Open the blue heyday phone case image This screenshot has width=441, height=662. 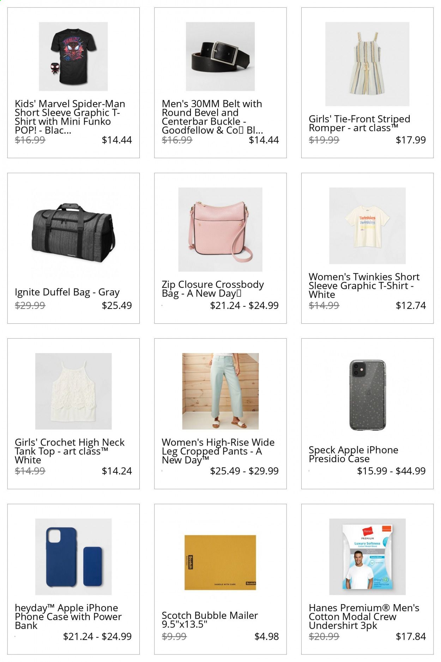point(73,557)
